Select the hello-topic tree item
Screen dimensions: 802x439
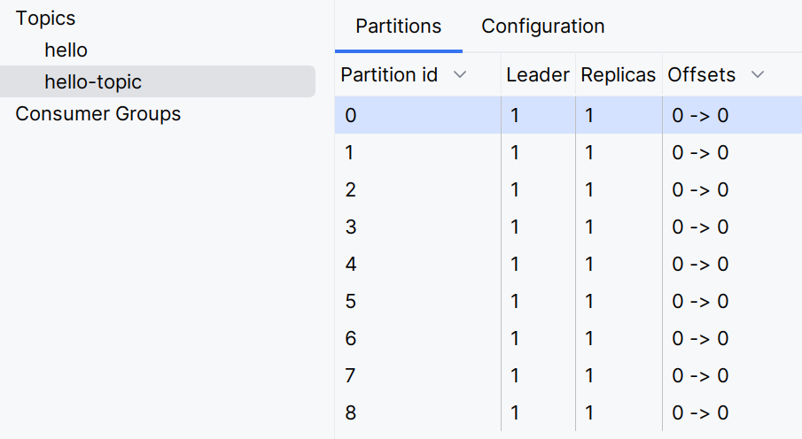coord(93,82)
